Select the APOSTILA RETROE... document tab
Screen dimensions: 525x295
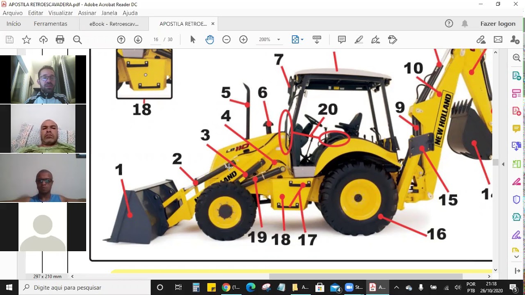(x=183, y=24)
